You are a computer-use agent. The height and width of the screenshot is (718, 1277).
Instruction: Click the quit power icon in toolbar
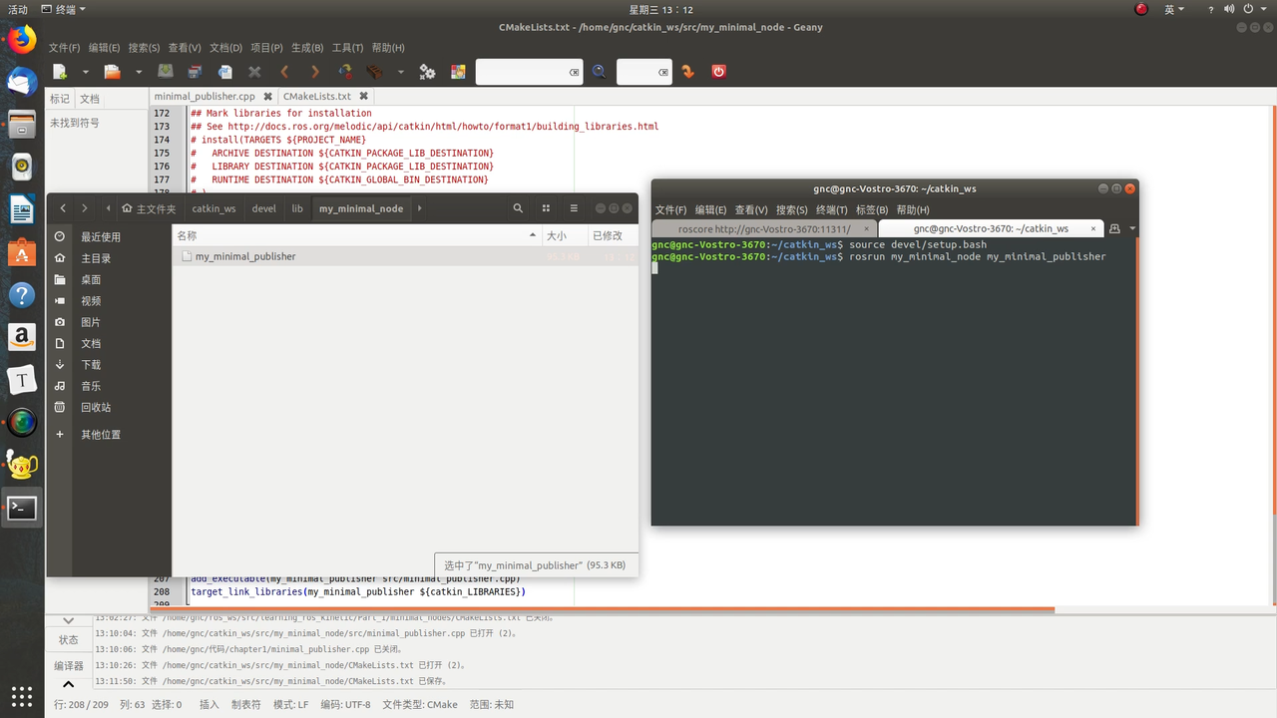point(718,72)
